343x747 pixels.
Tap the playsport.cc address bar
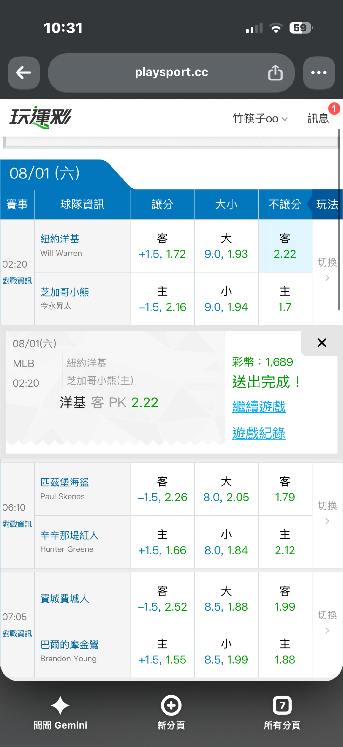(171, 73)
